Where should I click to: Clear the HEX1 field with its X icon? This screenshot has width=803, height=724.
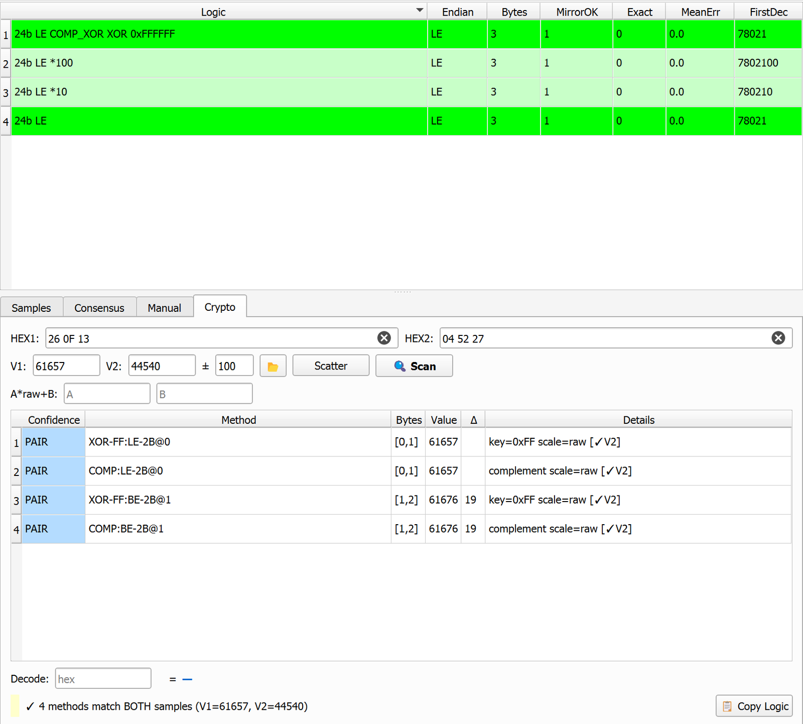tap(384, 338)
